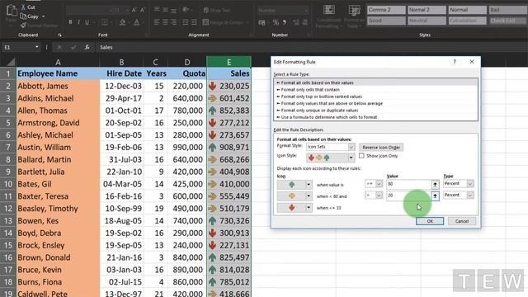
Task: Activate the Format Painter brush
Action: pos(23,26)
